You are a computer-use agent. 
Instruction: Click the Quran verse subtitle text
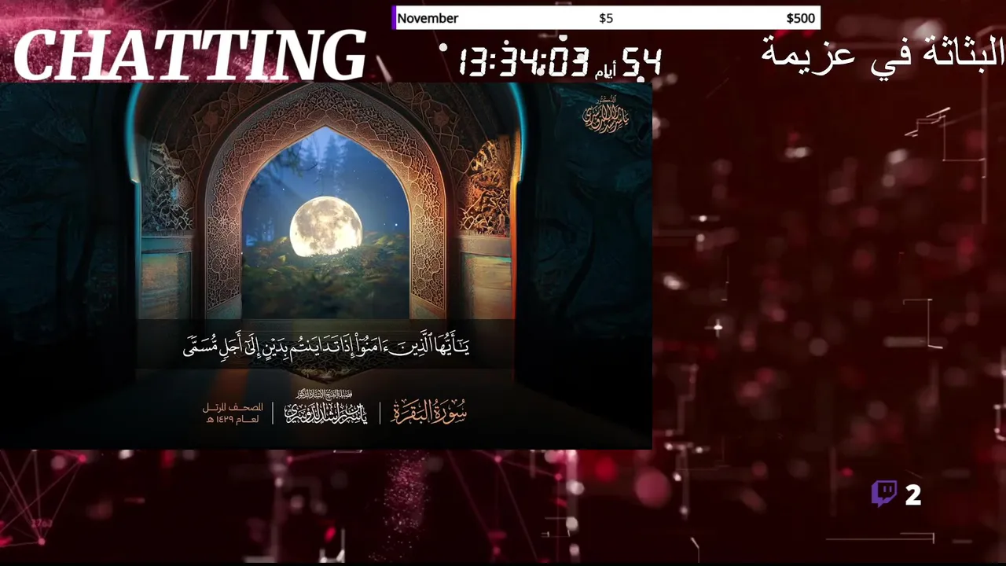coord(326,345)
